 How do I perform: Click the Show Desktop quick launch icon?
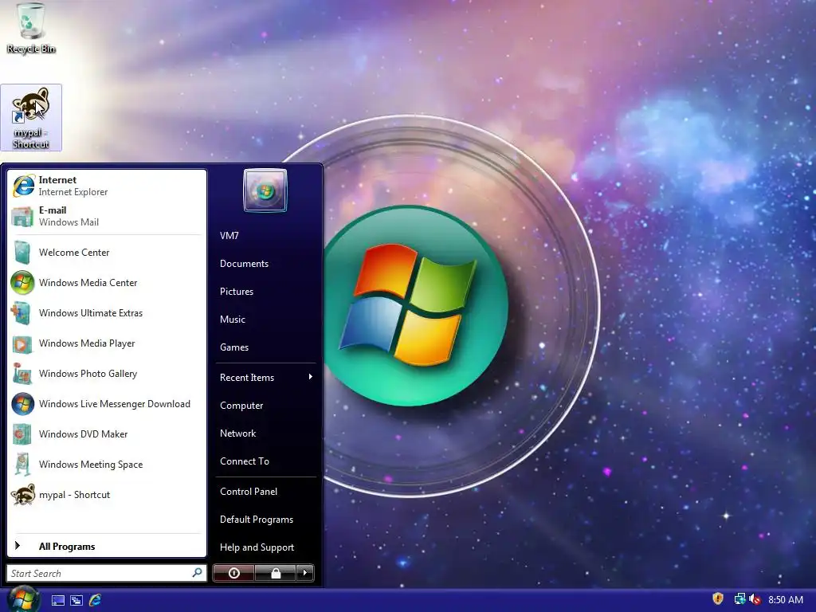pos(57,600)
